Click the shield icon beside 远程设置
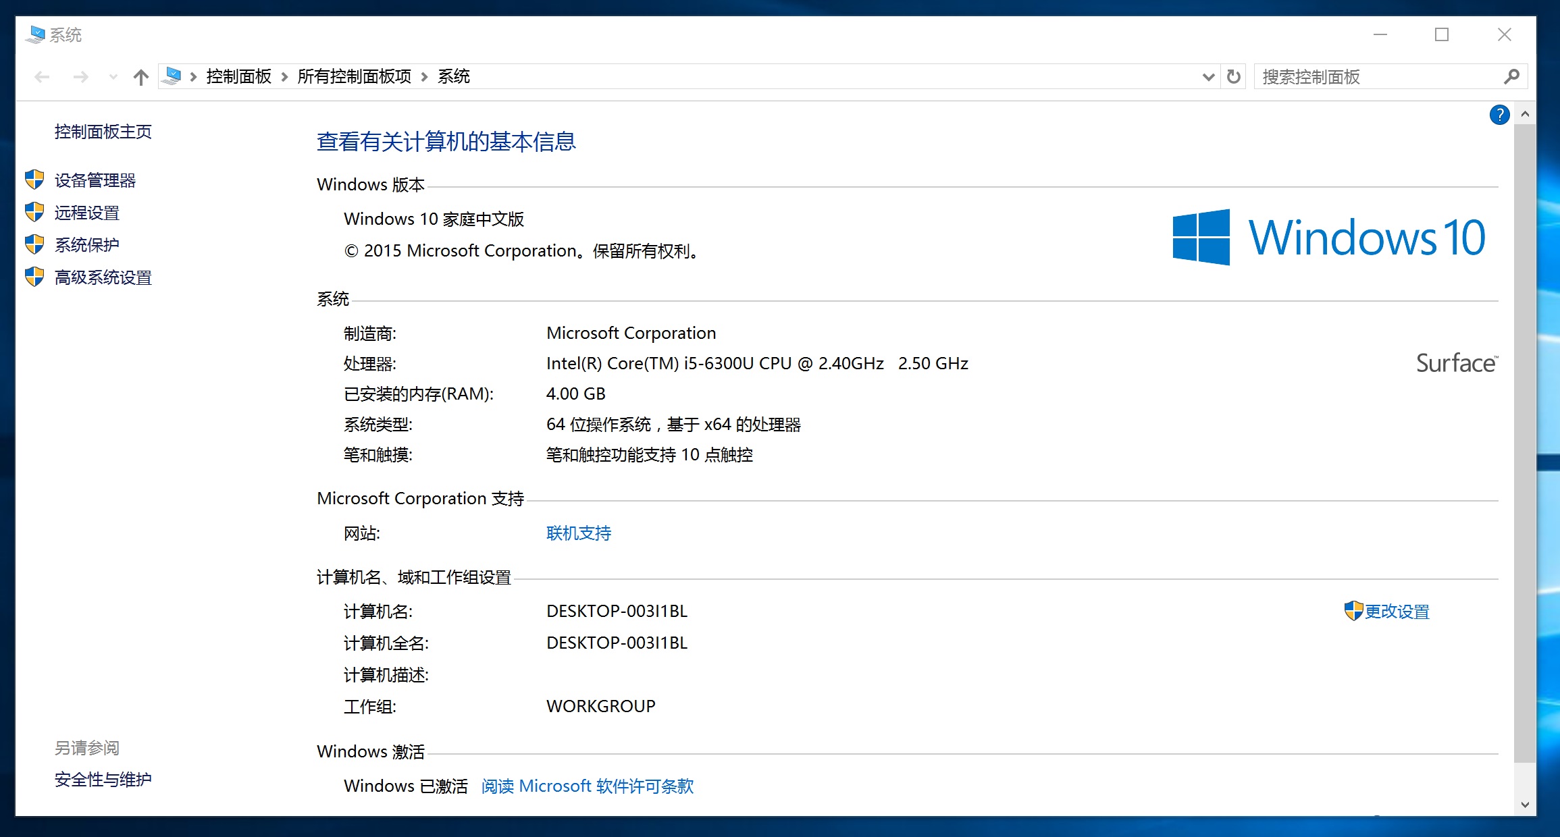The image size is (1560, 837). click(x=34, y=212)
